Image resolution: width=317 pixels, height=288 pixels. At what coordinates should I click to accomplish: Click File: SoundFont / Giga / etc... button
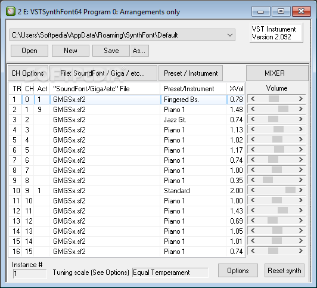tap(103, 73)
